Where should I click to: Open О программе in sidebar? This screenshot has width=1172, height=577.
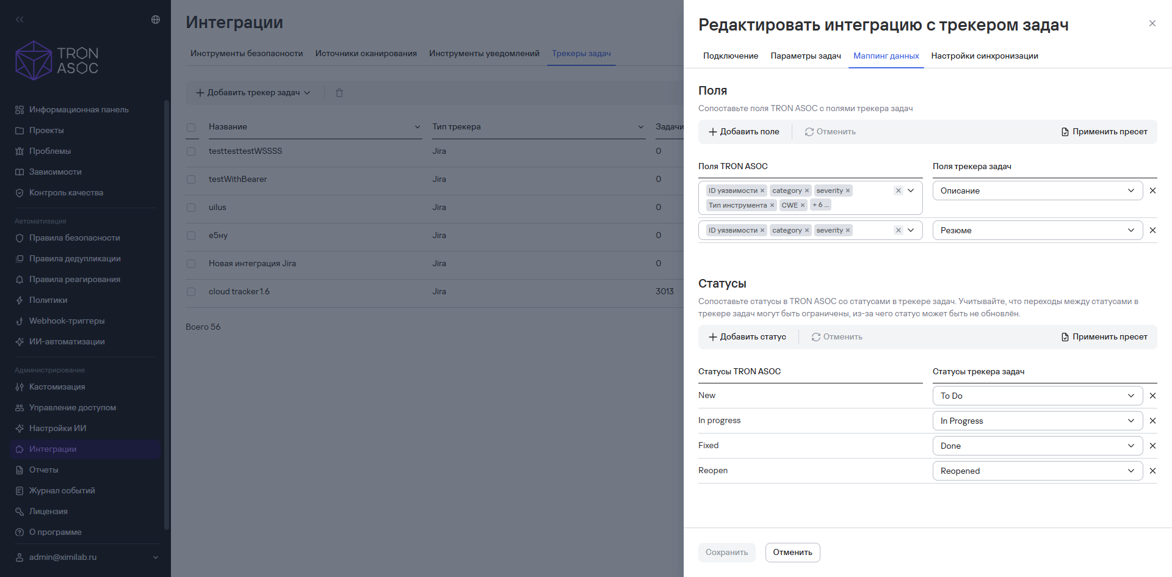55,532
